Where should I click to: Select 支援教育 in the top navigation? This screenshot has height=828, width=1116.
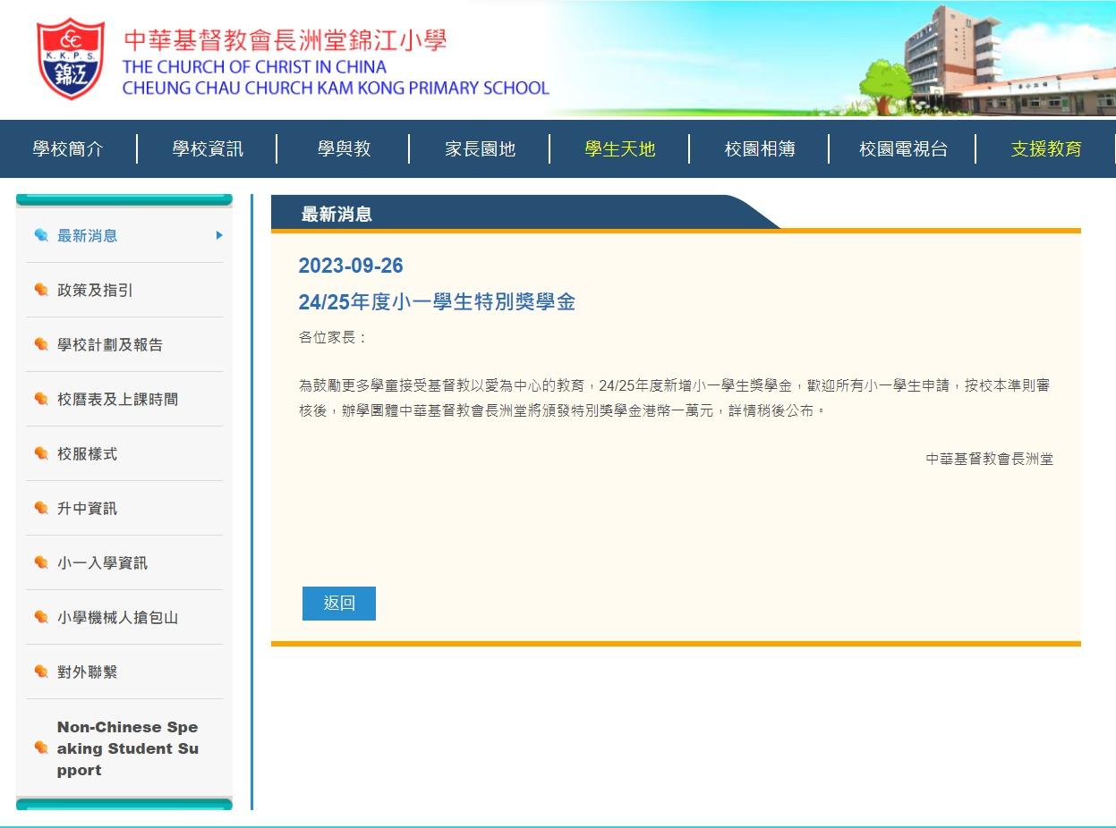[x=1045, y=149]
